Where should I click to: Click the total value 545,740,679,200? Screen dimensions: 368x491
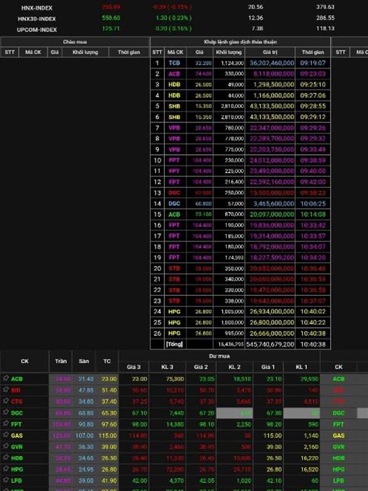[270, 344]
